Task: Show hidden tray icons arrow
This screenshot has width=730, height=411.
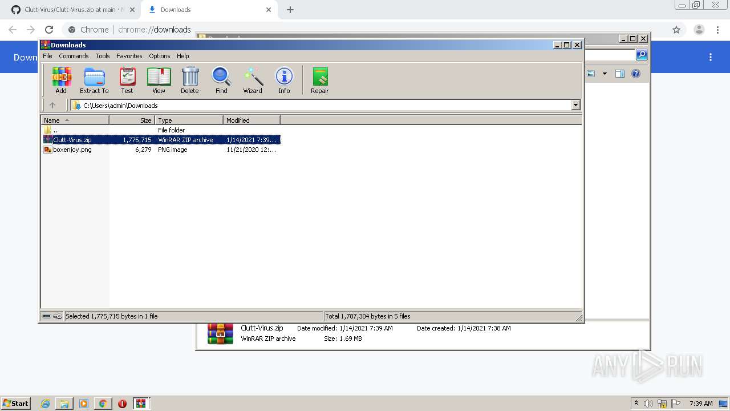Action: coord(636,403)
